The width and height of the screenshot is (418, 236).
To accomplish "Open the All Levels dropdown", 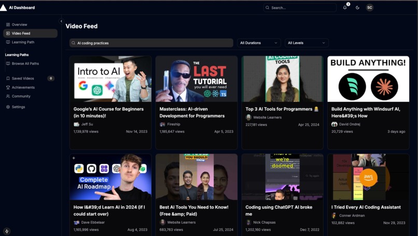I will pyautogui.click(x=306, y=43).
